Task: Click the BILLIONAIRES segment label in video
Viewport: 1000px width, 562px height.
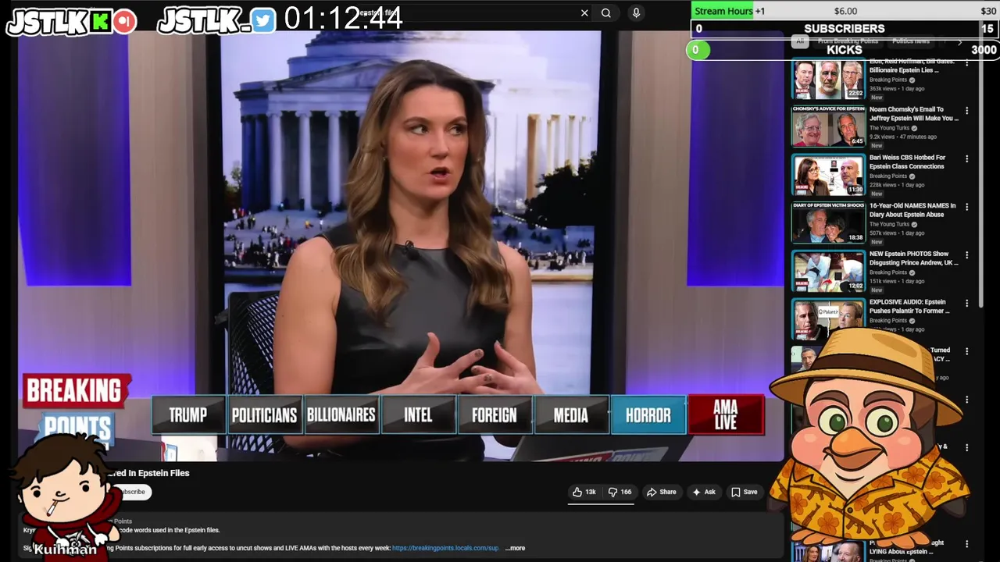Action: (341, 415)
